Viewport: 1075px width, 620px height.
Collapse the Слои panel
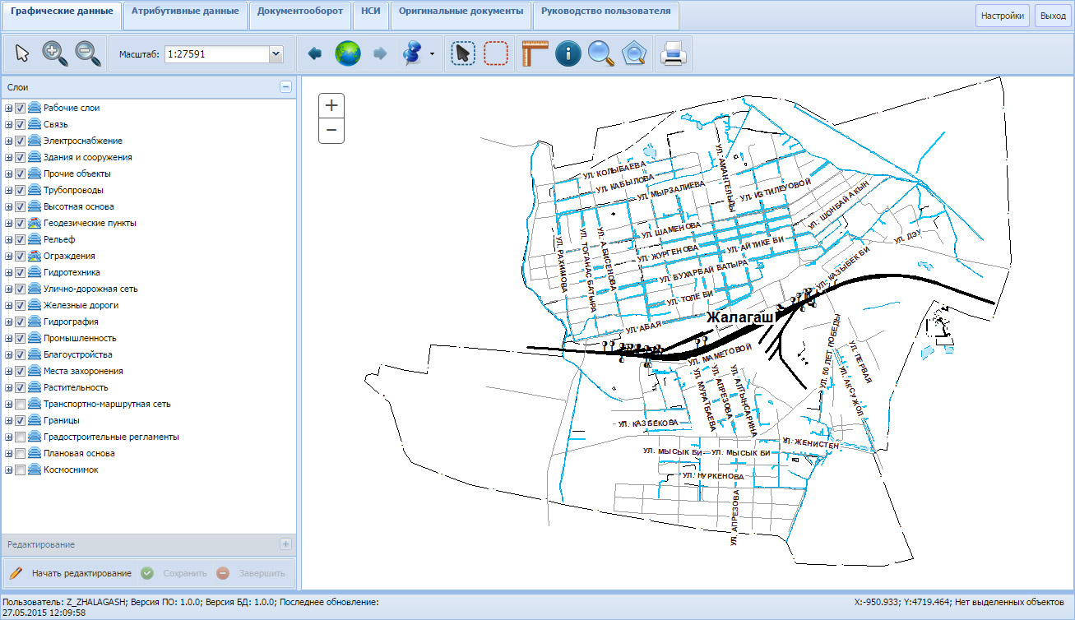[x=285, y=86]
